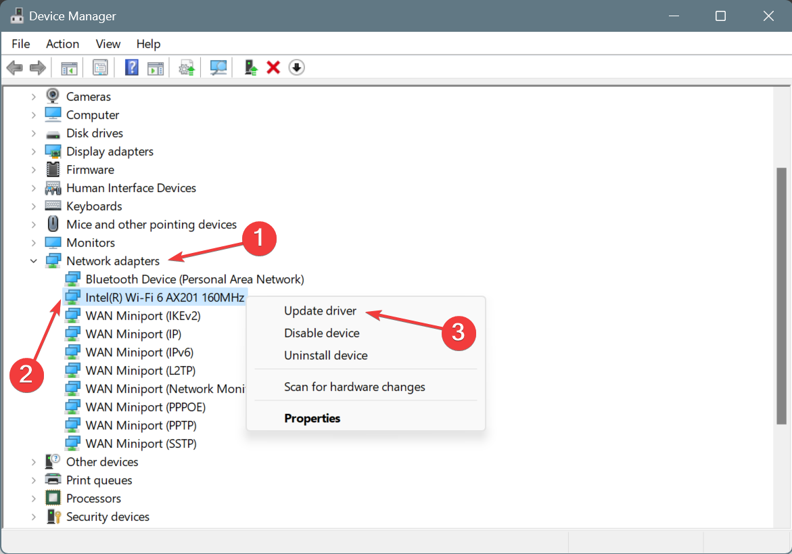The image size is (792, 554).
Task: Click the red X Uninstall device icon
Action: pos(273,67)
